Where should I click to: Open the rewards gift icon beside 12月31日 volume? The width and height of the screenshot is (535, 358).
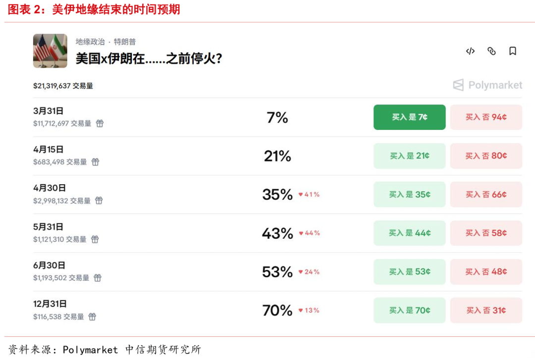[x=92, y=316]
